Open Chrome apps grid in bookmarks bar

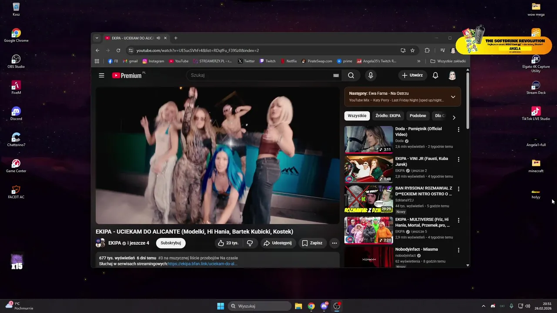pos(97,61)
